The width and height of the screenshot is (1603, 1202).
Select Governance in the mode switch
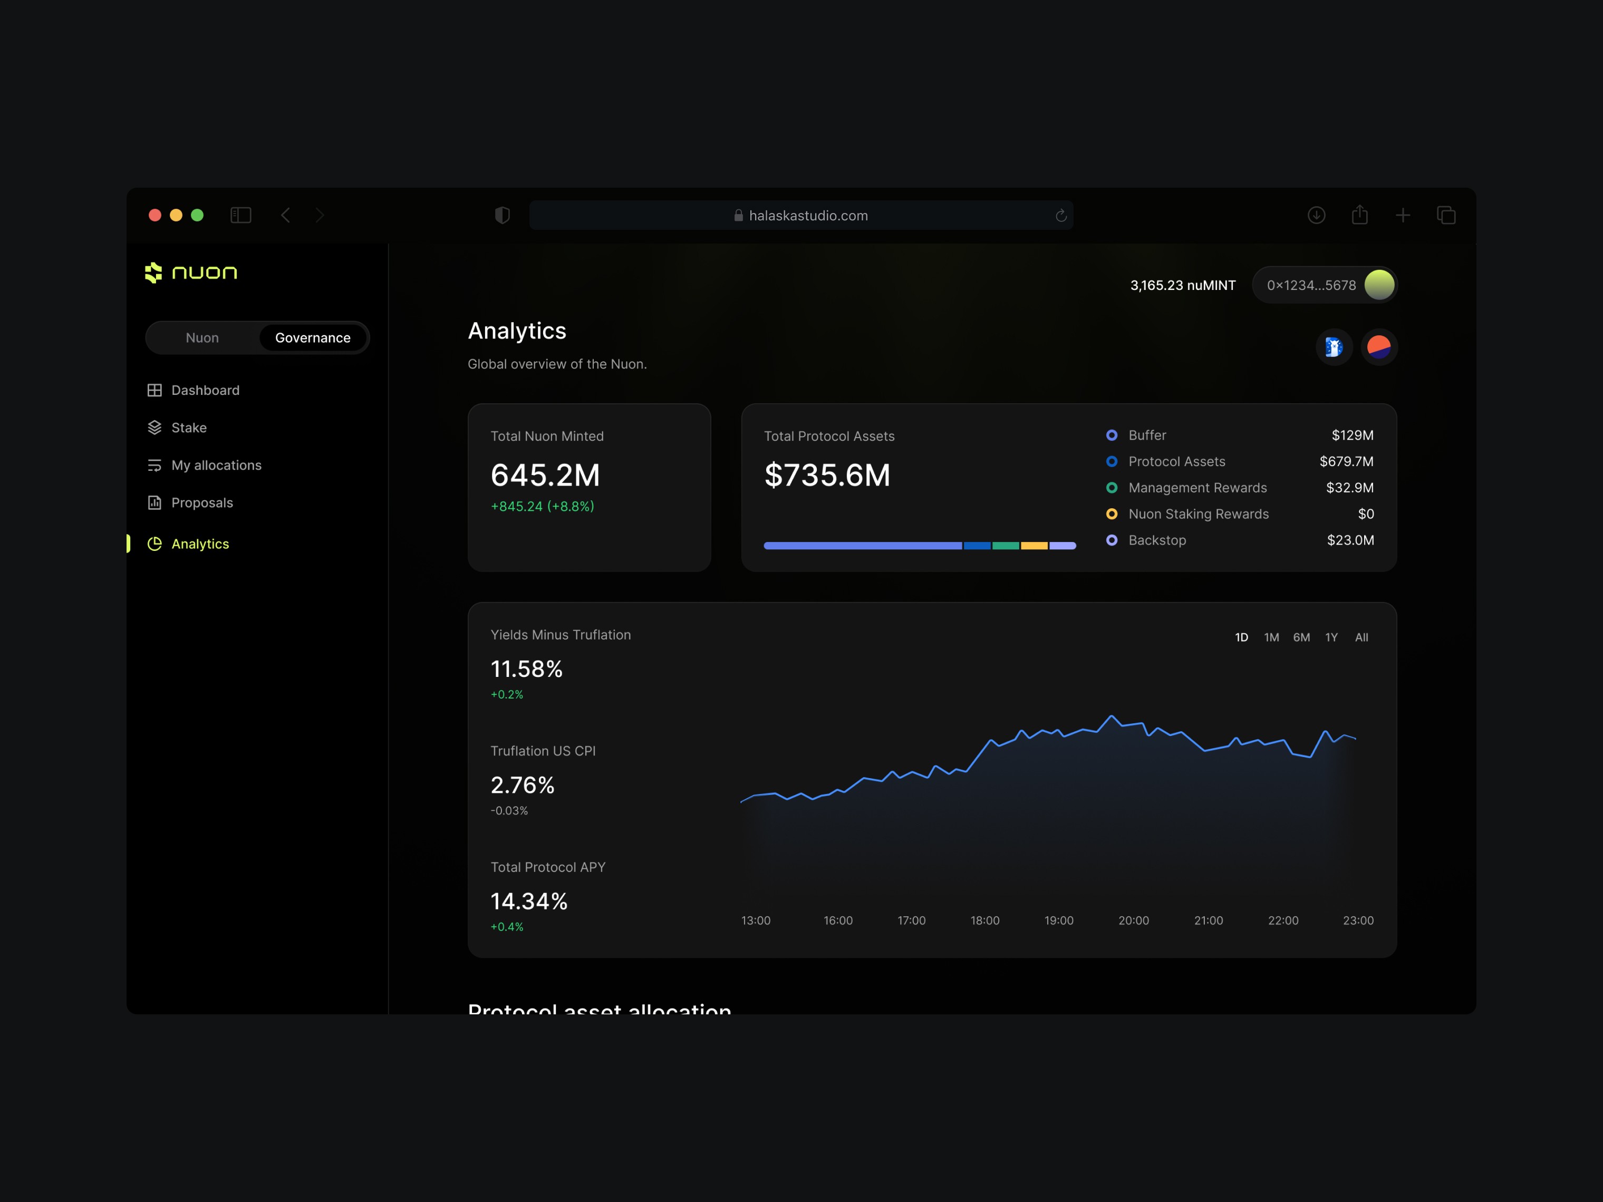coord(312,337)
